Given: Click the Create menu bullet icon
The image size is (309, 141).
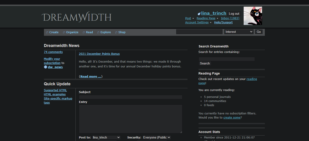Looking at the screenshot, I should (47, 32).
